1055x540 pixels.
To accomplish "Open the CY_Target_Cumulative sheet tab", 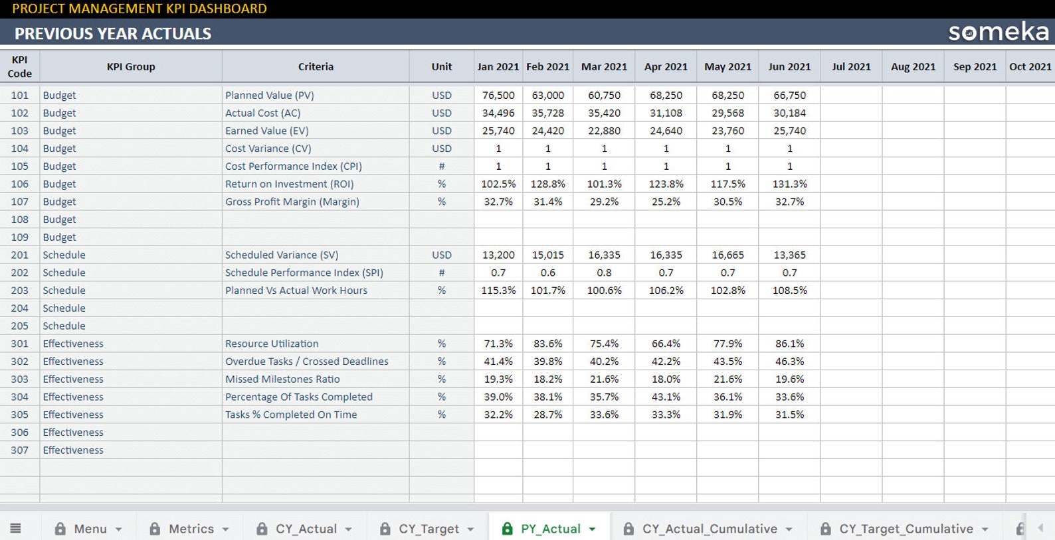I will tap(905, 529).
